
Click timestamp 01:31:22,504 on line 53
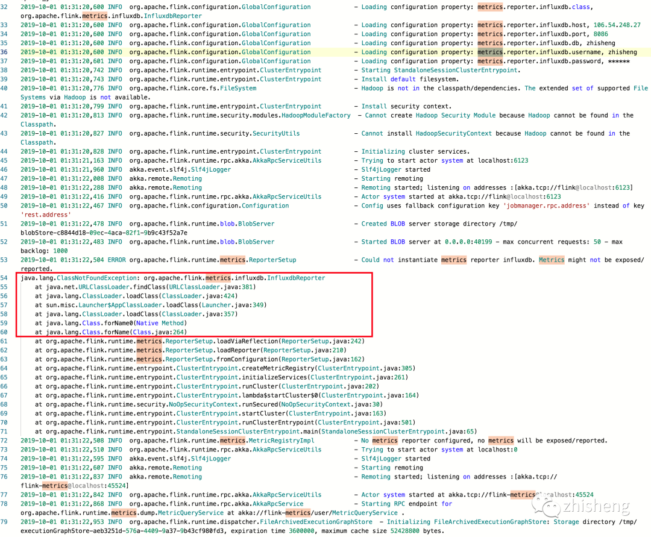point(82,260)
